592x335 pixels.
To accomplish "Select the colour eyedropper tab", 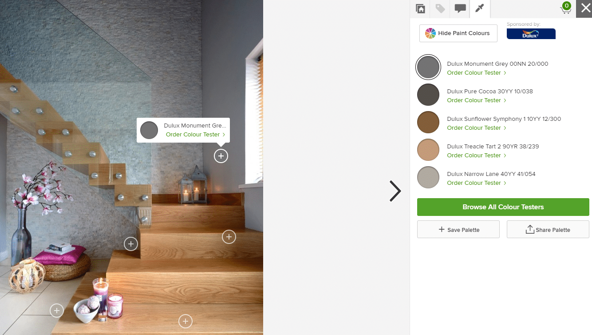I will click(x=480, y=8).
